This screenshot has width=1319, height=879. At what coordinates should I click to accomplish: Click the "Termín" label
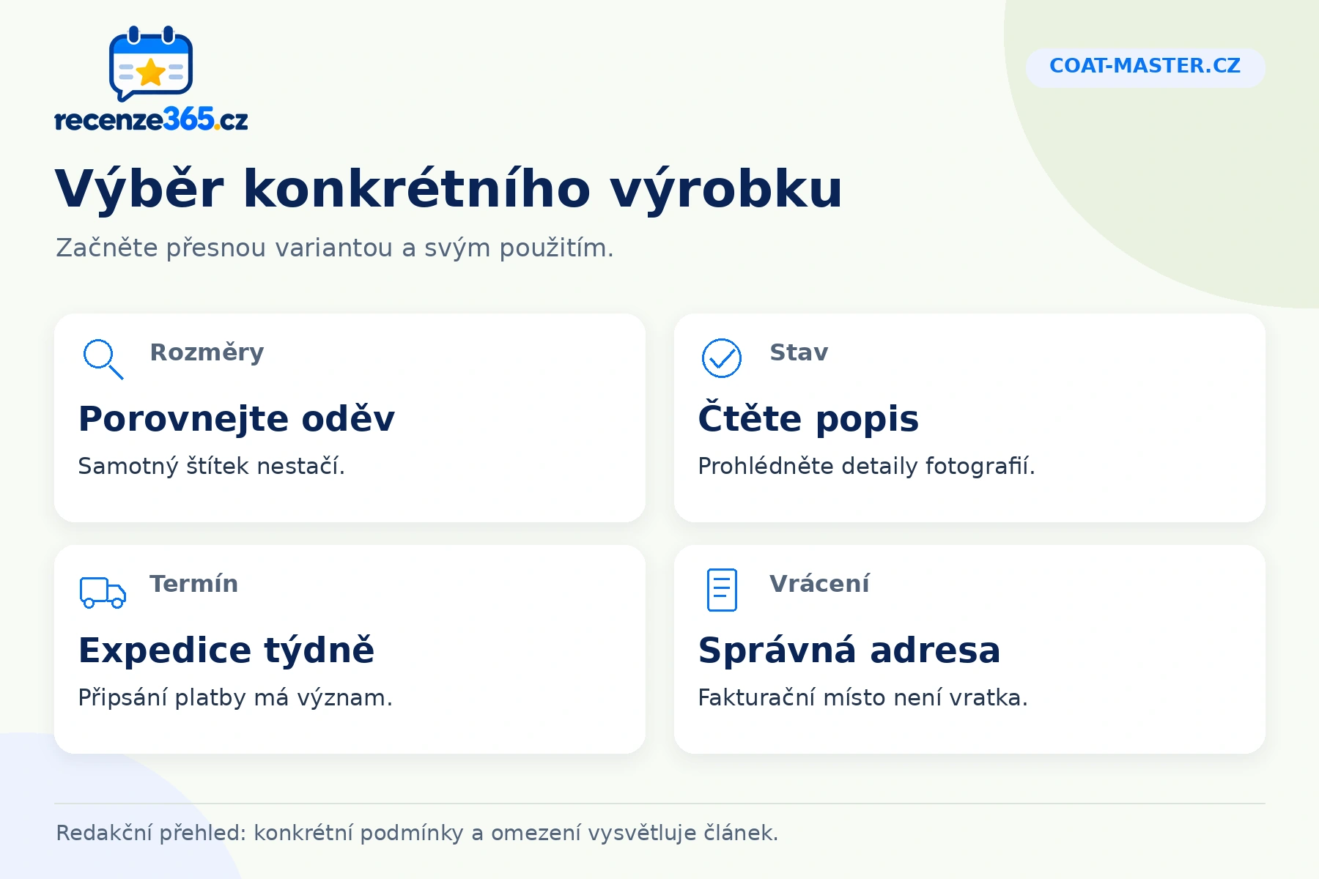[x=193, y=584]
